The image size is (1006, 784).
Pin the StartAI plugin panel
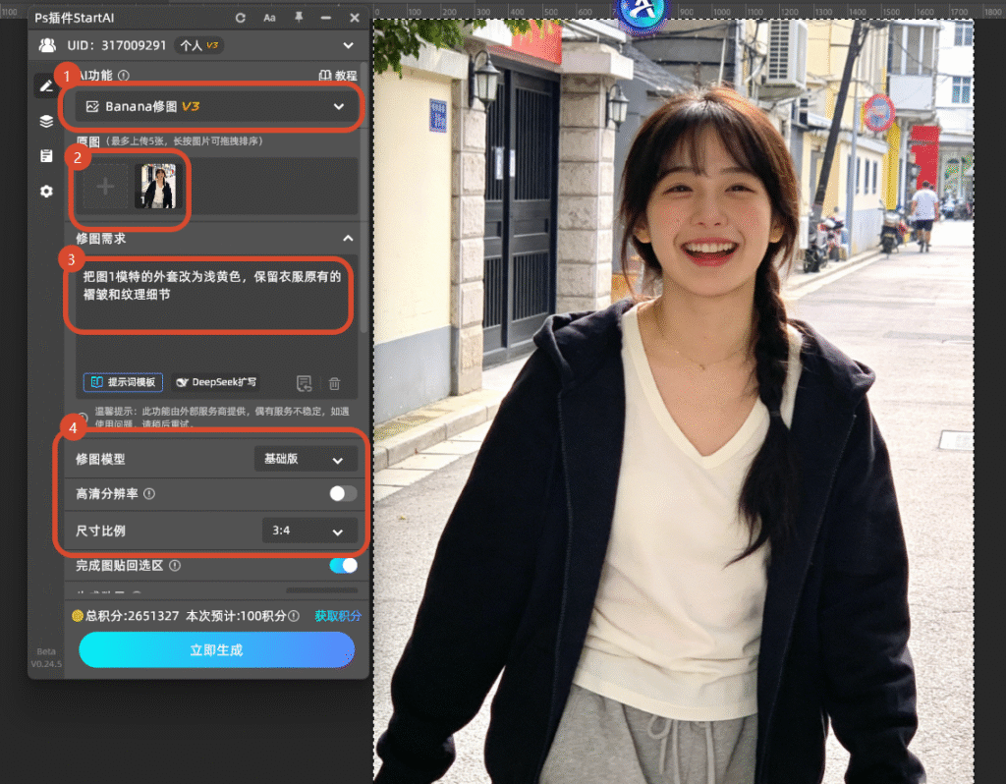click(299, 18)
